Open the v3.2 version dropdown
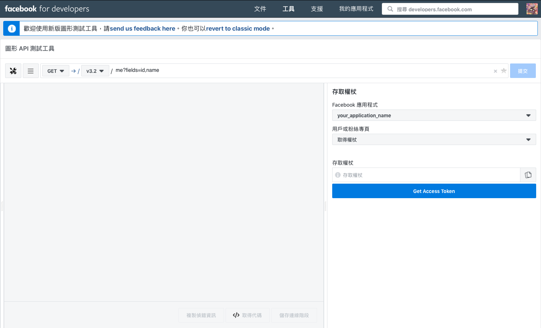541x328 pixels. (x=95, y=71)
